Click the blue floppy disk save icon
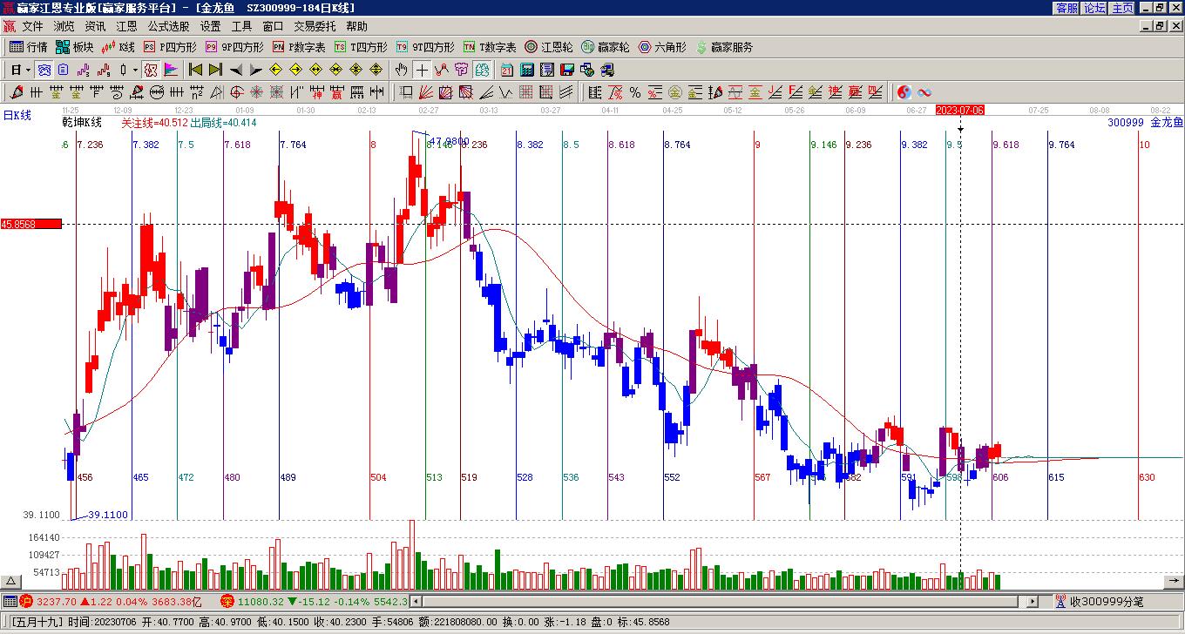The width and height of the screenshot is (1185, 634). click(x=567, y=70)
